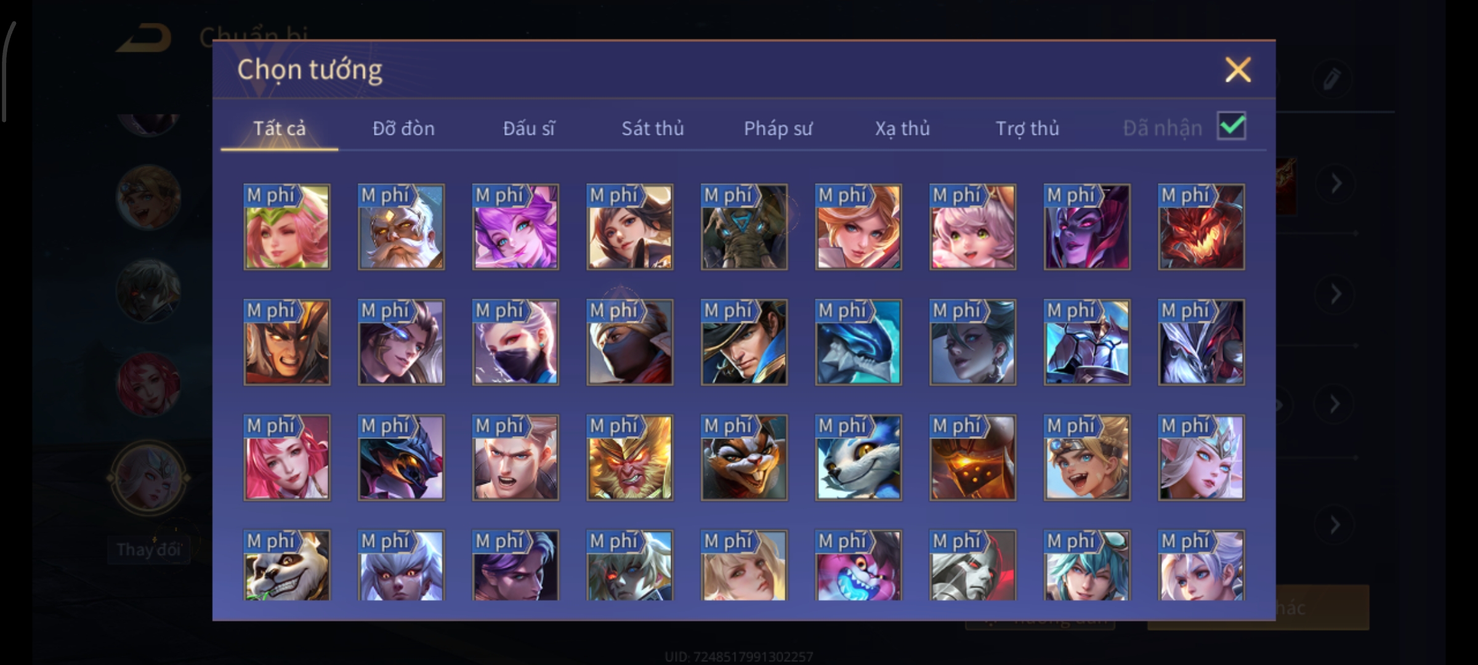
Task: Select the Đấu sĩ category tab
Action: pyautogui.click(x=528, y=128)
